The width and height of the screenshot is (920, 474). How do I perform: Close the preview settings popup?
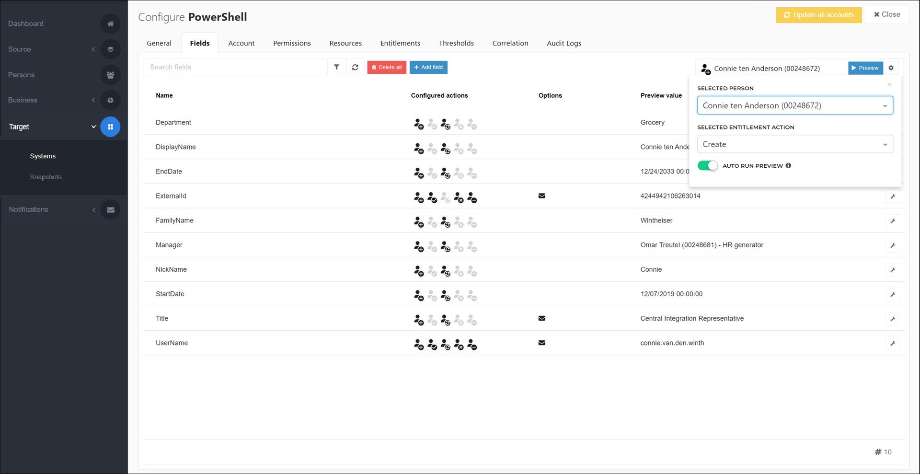[890, 85]
